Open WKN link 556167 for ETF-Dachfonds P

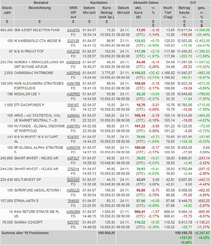[73, 105]
